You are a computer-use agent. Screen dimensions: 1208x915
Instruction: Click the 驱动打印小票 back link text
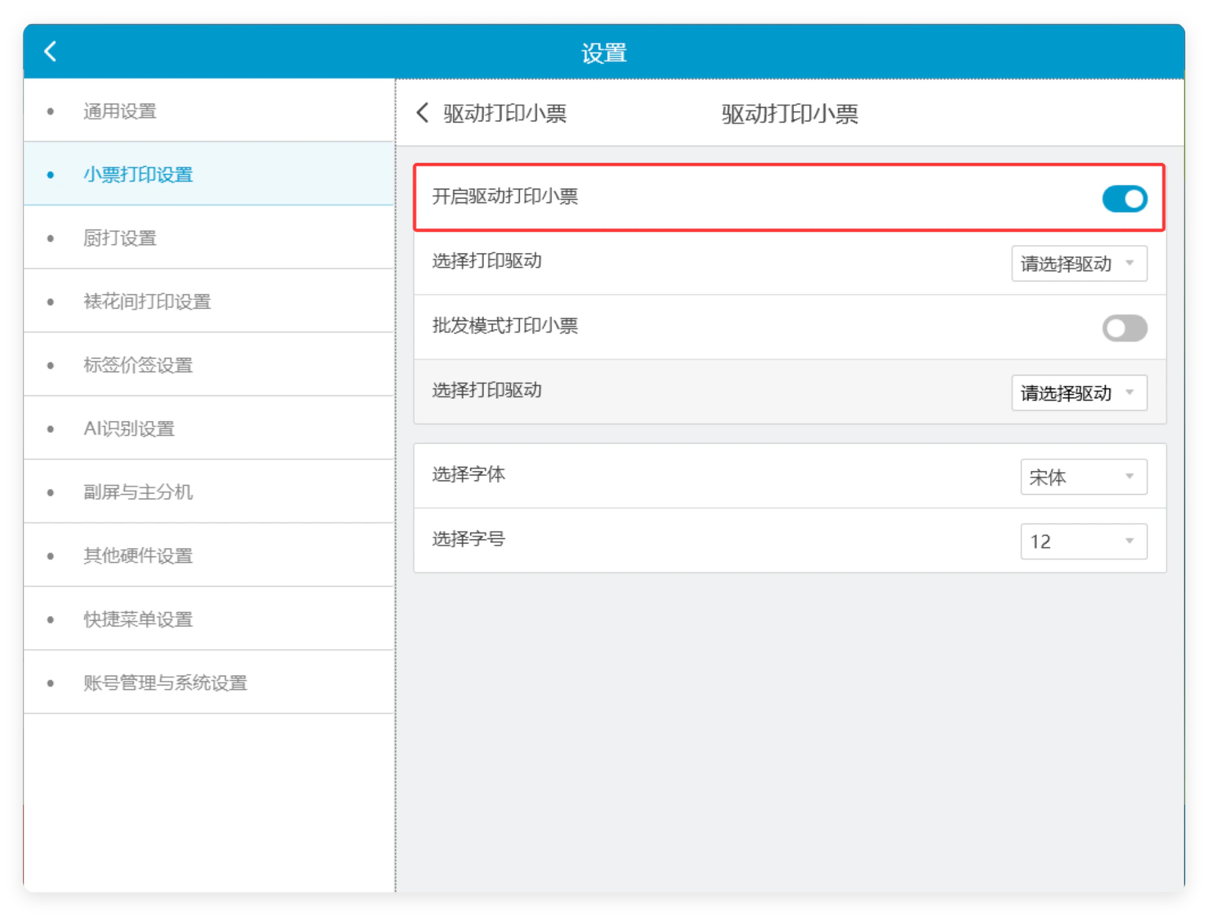505,113
